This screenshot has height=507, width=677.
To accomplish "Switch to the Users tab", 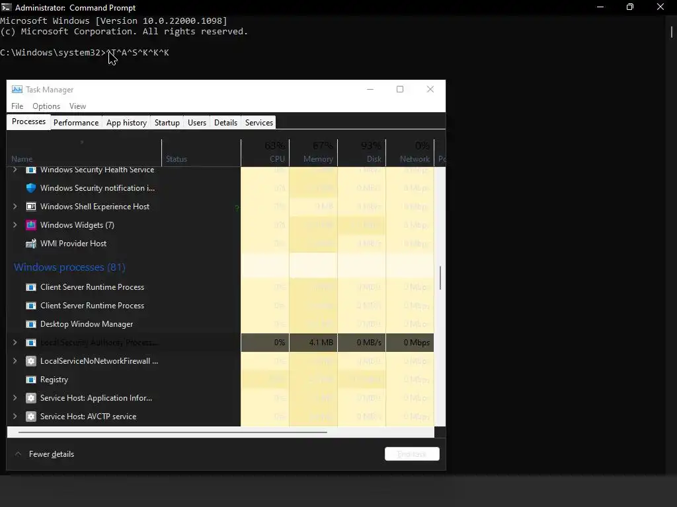I will click(197, 122).
